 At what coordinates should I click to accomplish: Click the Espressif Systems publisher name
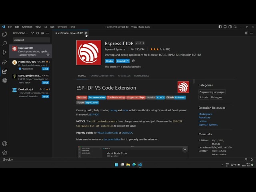pos(115,49)
